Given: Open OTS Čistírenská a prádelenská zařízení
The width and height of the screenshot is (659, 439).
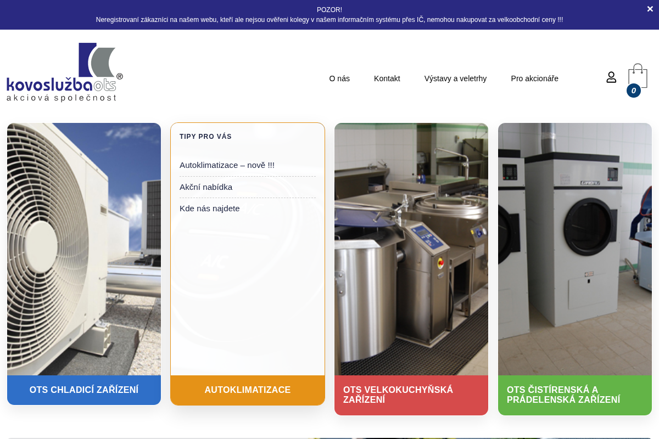Looking at the screenshot, I should coord(575,395).
